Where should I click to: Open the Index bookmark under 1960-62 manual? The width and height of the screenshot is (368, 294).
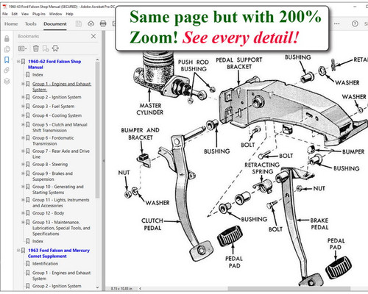[x=38, y=75]
